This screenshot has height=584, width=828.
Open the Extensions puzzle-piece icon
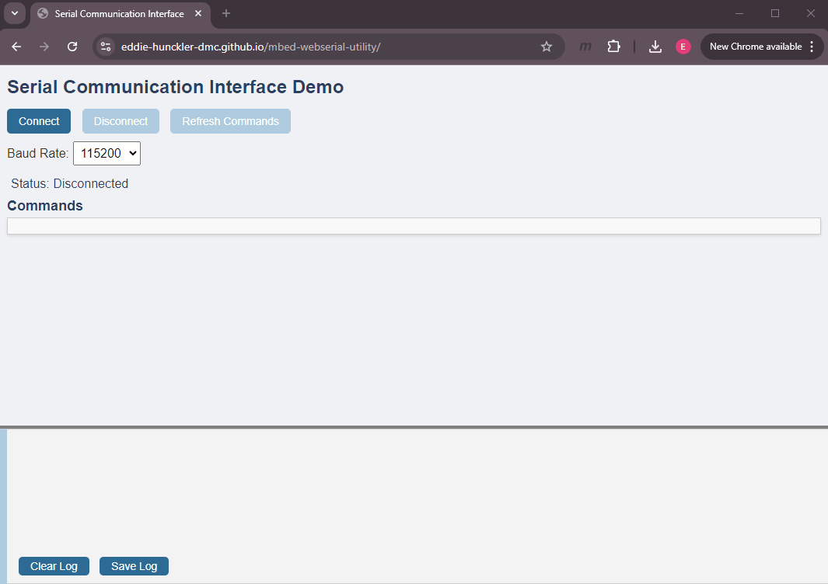coord(613,47)
